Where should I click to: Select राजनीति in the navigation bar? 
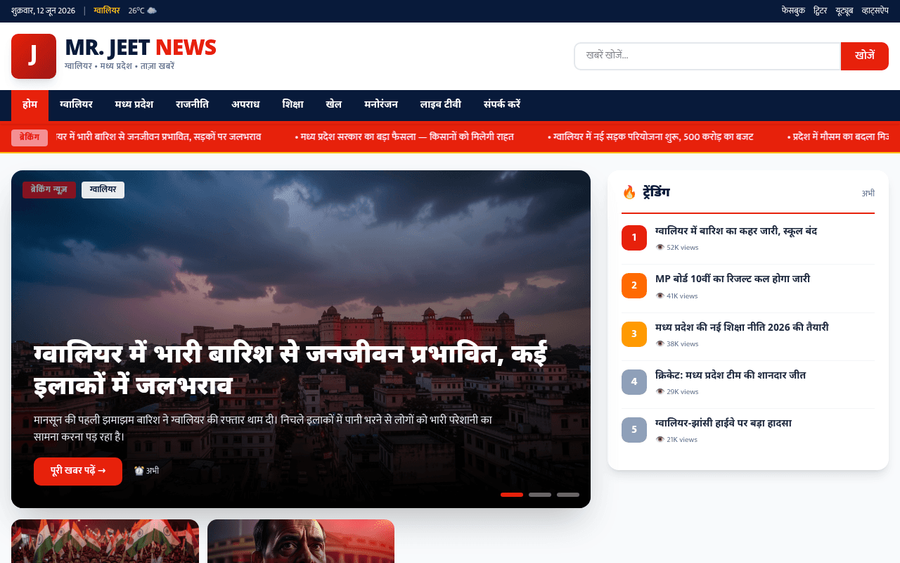tap(192, 105)
